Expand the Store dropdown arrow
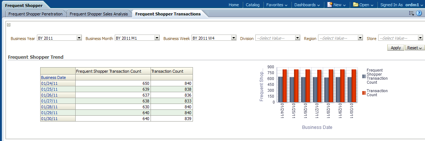Viewport: 425px width, 141px height. pyautogui.click(x=421, y=38)
